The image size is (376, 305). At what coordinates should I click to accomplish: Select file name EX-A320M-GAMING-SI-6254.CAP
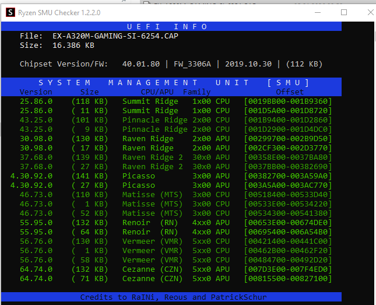115,36
